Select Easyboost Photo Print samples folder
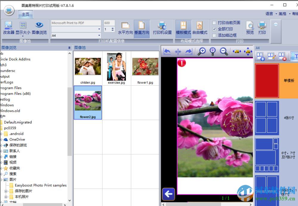Image resolution: width=298 pixels, height=206 pixels. 41,185
